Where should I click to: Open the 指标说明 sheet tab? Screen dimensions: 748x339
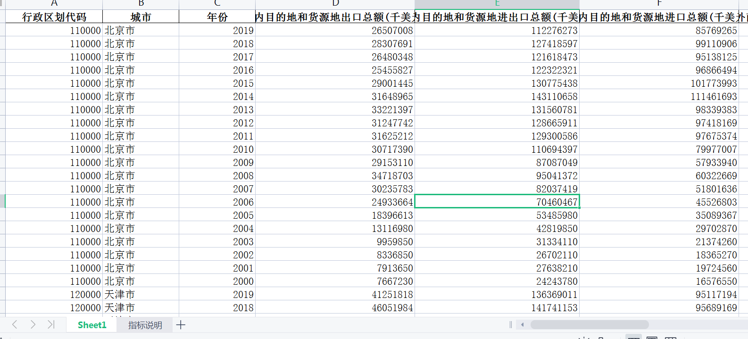coord(145,325)
